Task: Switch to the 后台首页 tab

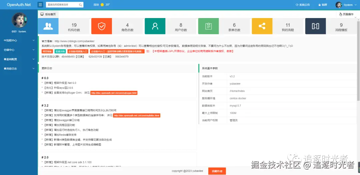Action: coord(48,14)
